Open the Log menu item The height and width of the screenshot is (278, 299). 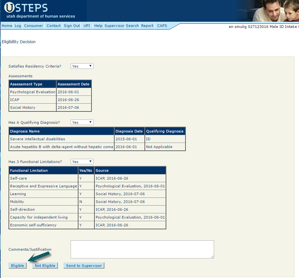pyautogui.click(x=18, y=26)
